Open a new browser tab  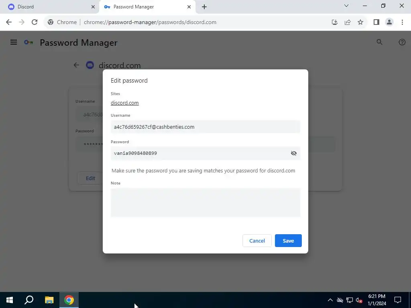204,7
